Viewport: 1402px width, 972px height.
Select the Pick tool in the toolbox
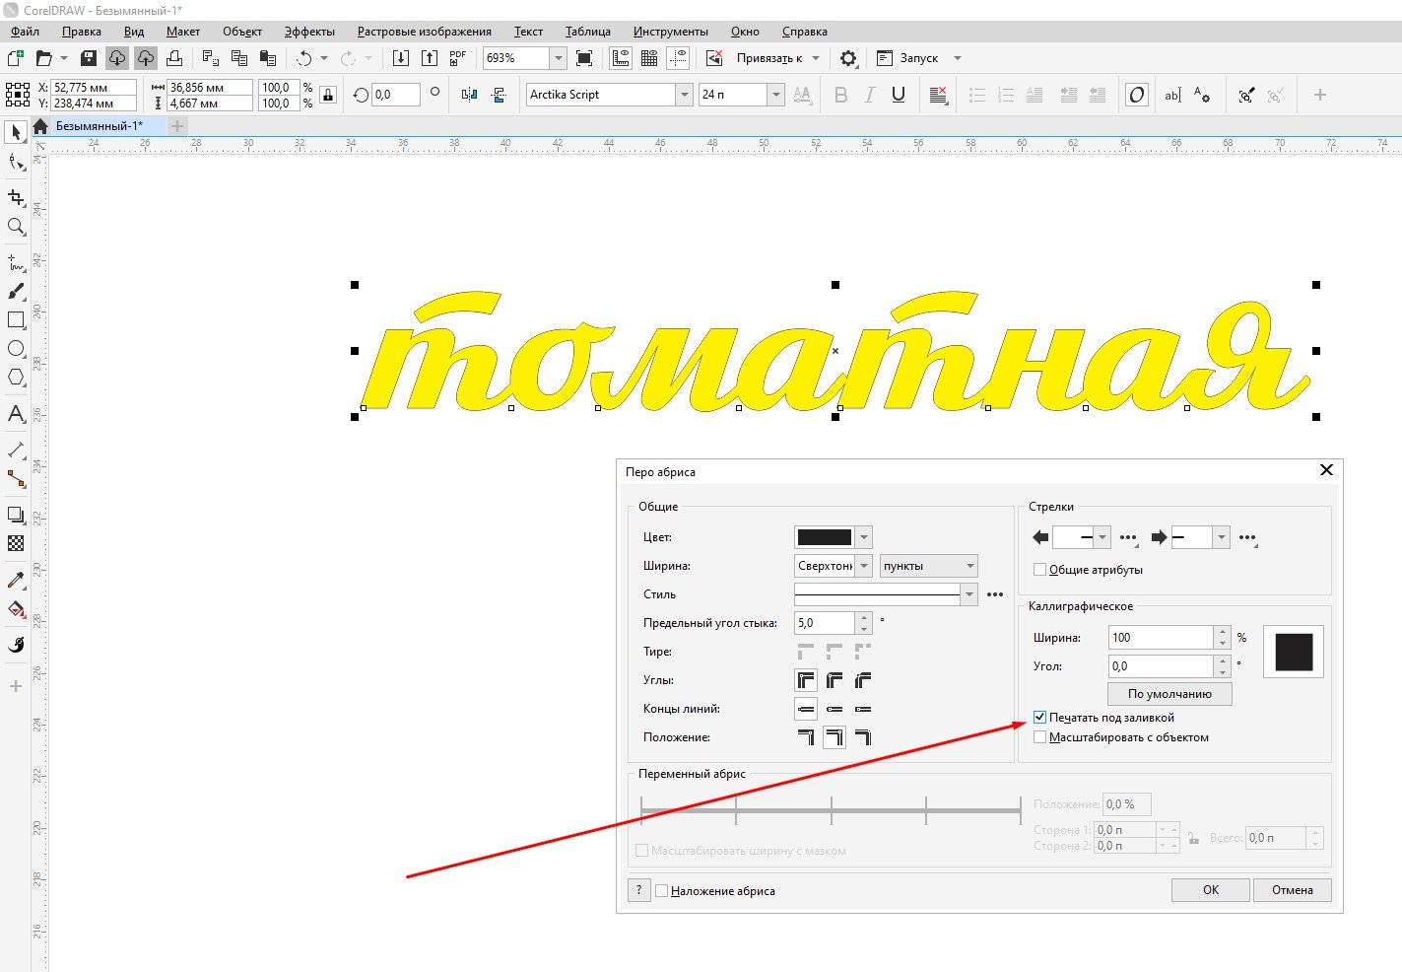pos(16,132)
